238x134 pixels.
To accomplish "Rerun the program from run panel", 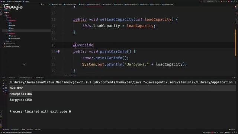I will click(x=3, y=81).
